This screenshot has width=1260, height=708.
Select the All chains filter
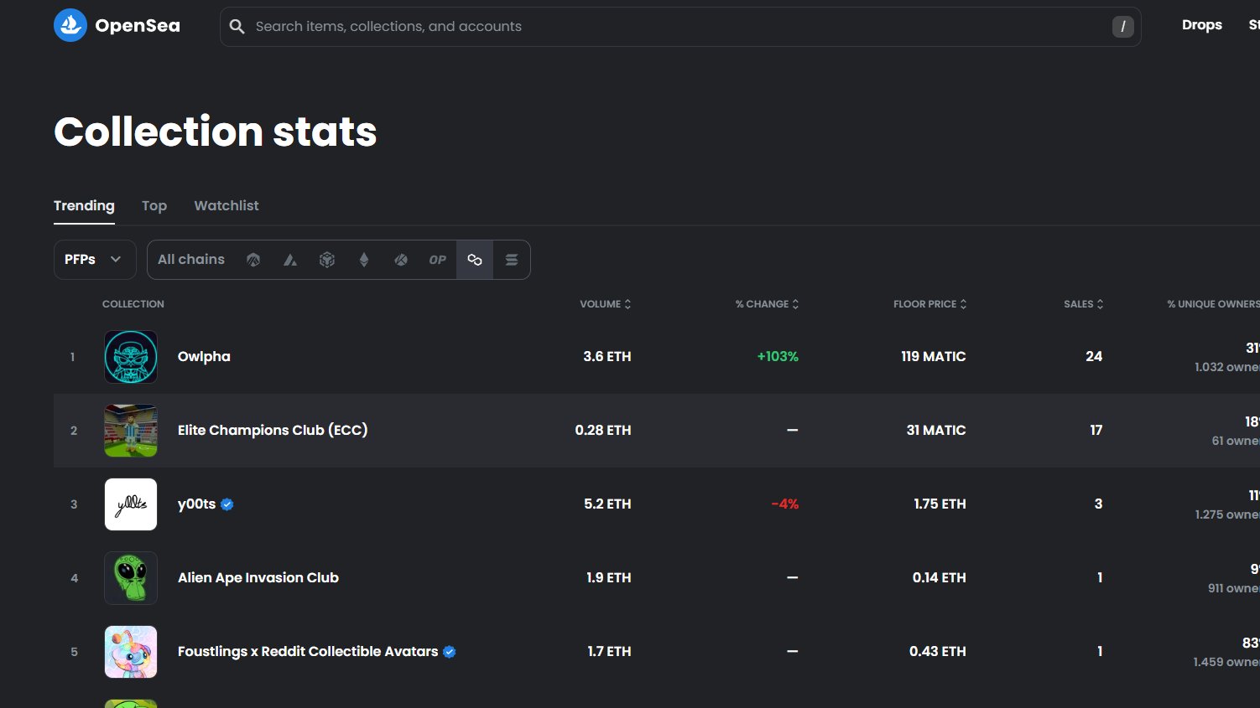(191, 260)
